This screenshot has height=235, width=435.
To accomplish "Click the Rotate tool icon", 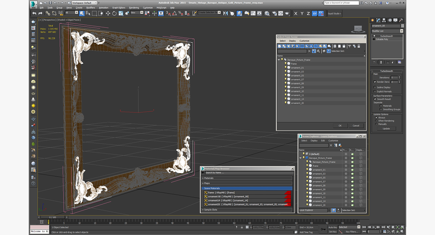I will point(114,13).
